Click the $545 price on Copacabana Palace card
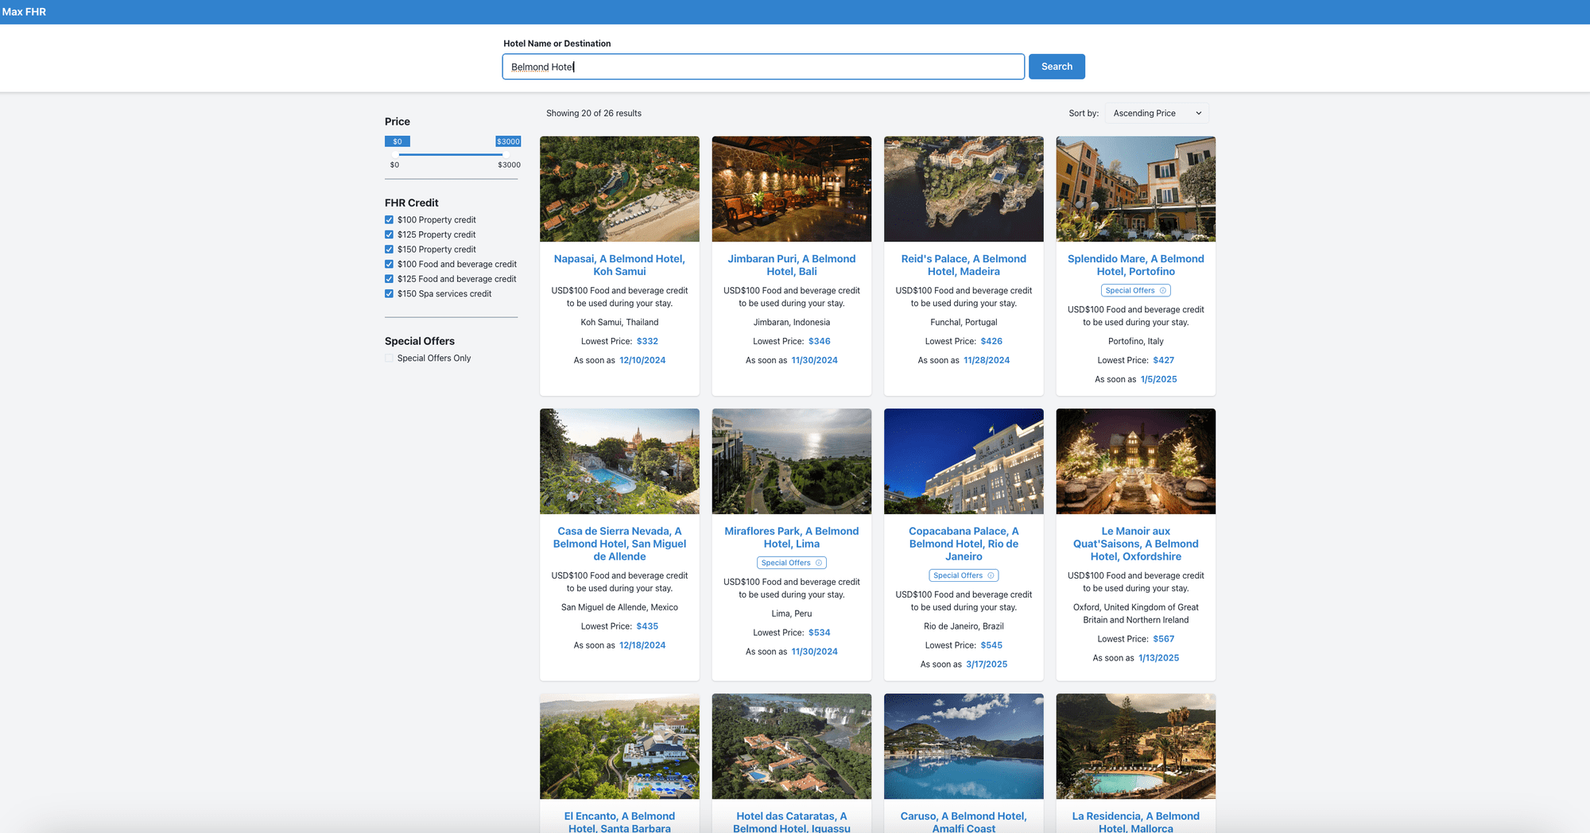The width and height of the screenshot is (1590, 833). [x=991, y=646]
